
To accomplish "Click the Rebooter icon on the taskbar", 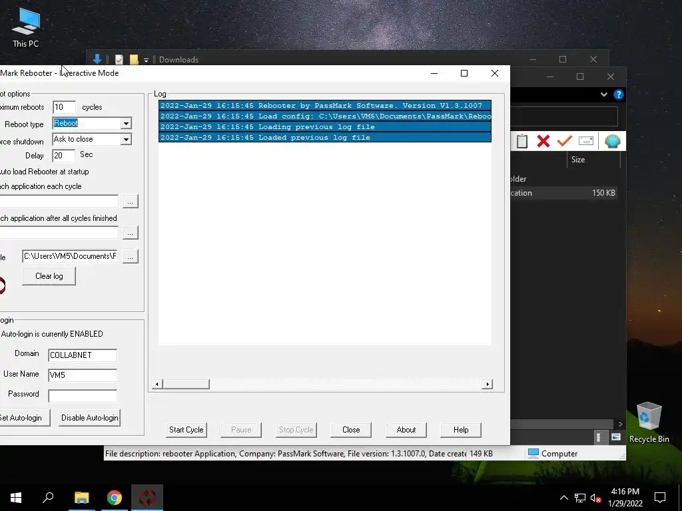I will 147,498.
